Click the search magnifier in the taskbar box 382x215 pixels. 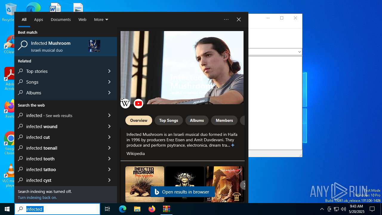pos(21,209)
